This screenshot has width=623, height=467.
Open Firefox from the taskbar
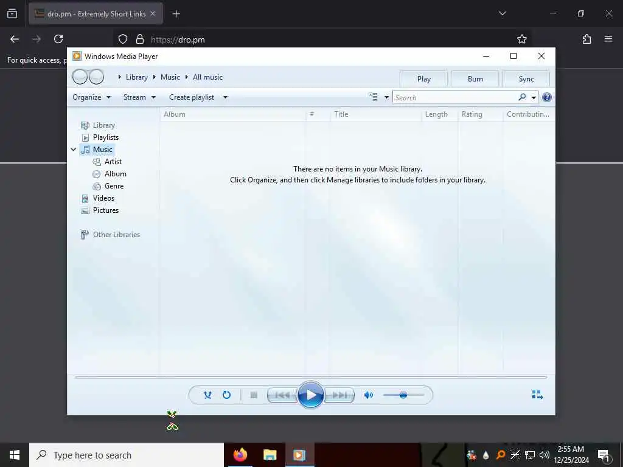tap(240, 455)
